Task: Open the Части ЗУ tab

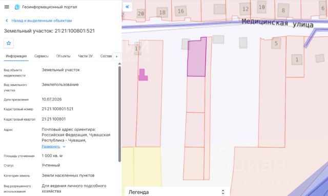Action: (x=86, y=56)
